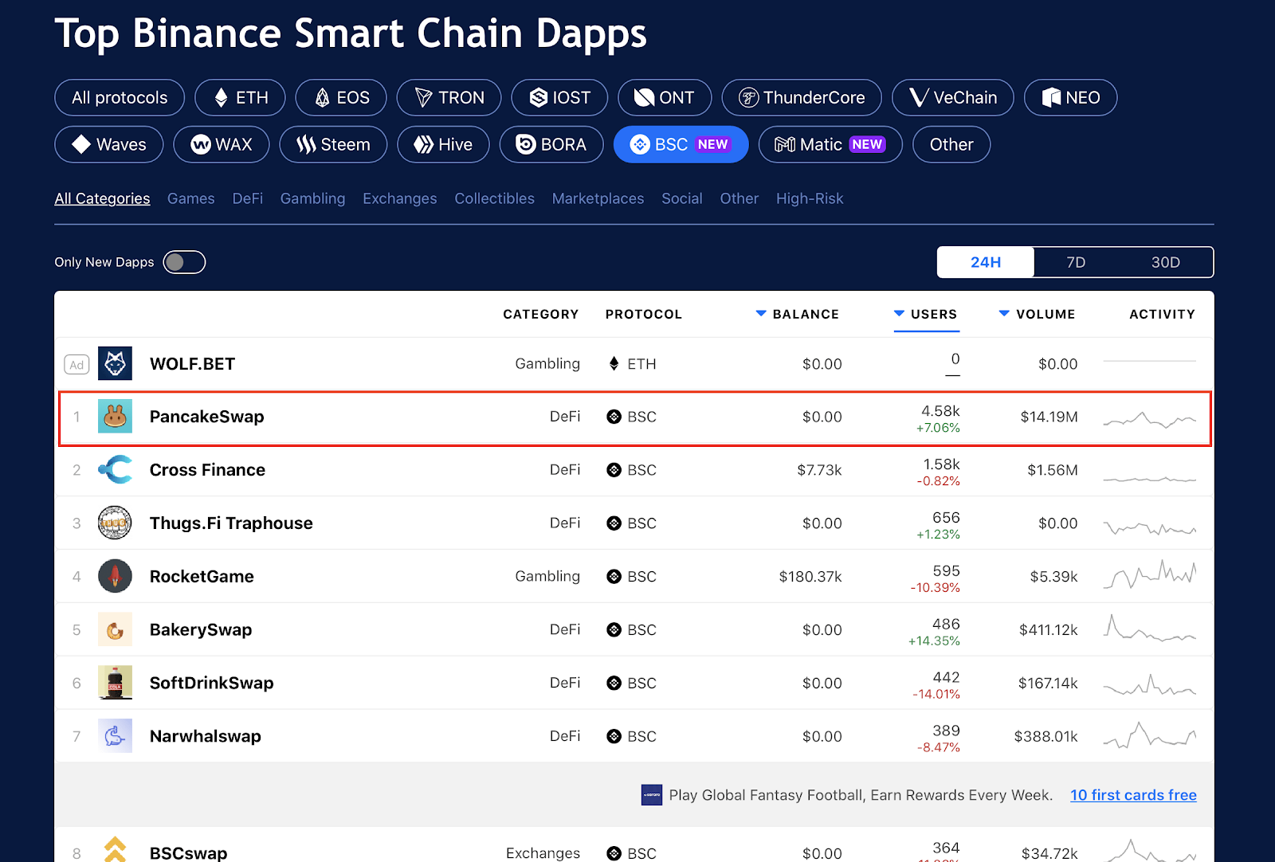Click the '$180.37k' balance value

(810, 576)
